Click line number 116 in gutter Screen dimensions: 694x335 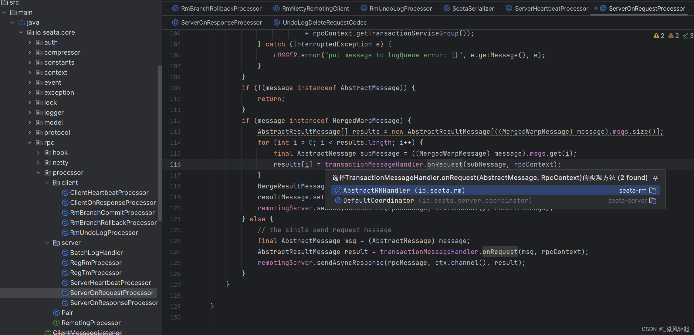coord(175,164)
